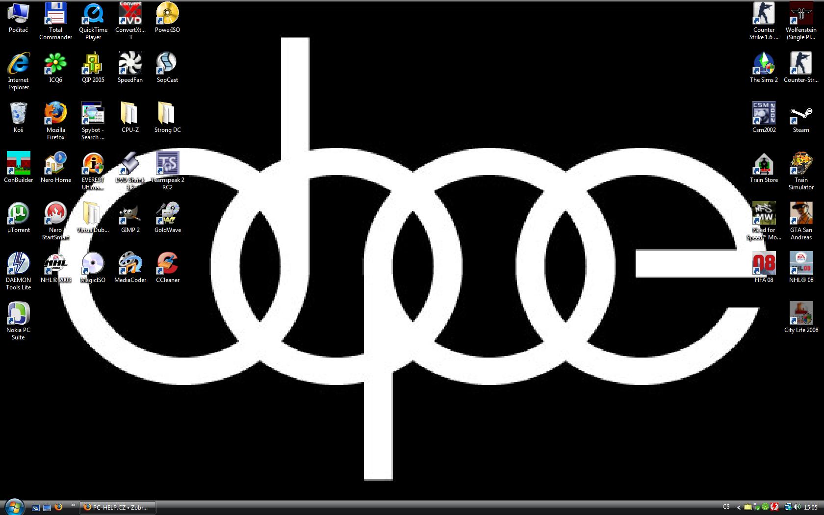Screen dimensions: 824x515
Task: Click the volume speaker tray icon
Action: click(797, 508)
